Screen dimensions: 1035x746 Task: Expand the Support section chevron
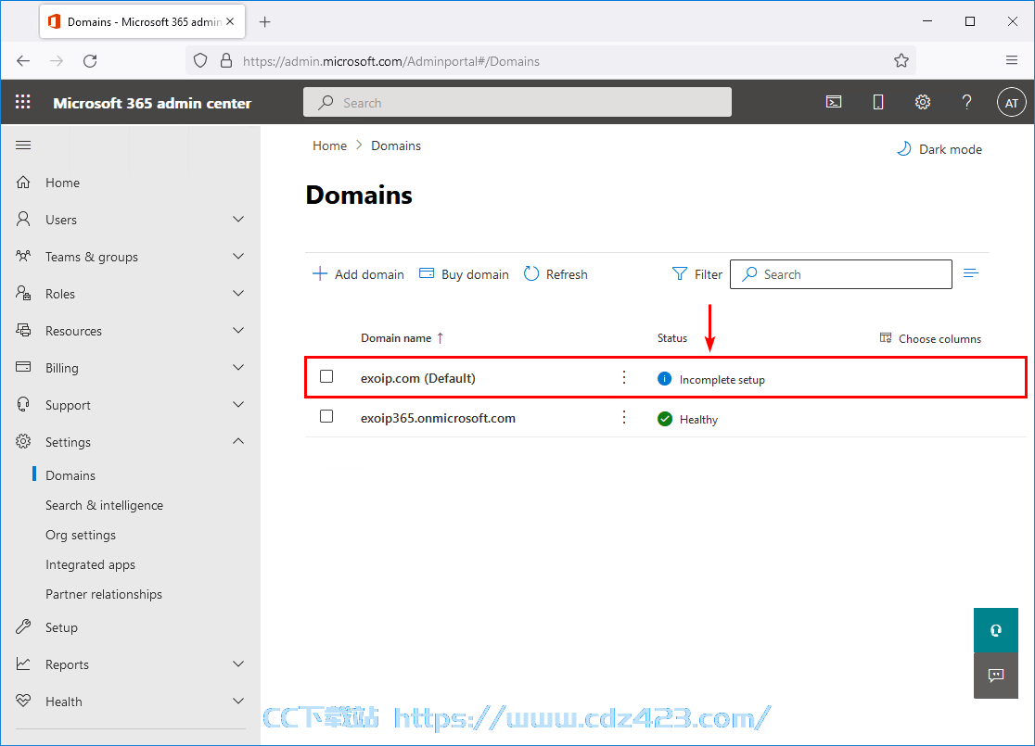point(238,404)
